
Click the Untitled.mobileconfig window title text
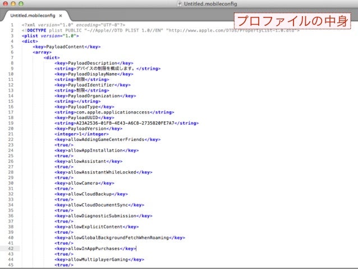(210, 4)
